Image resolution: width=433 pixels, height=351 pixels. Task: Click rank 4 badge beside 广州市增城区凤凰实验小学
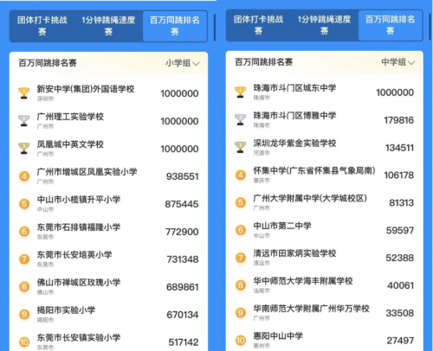pyautogui.click(x=24, y=176)
